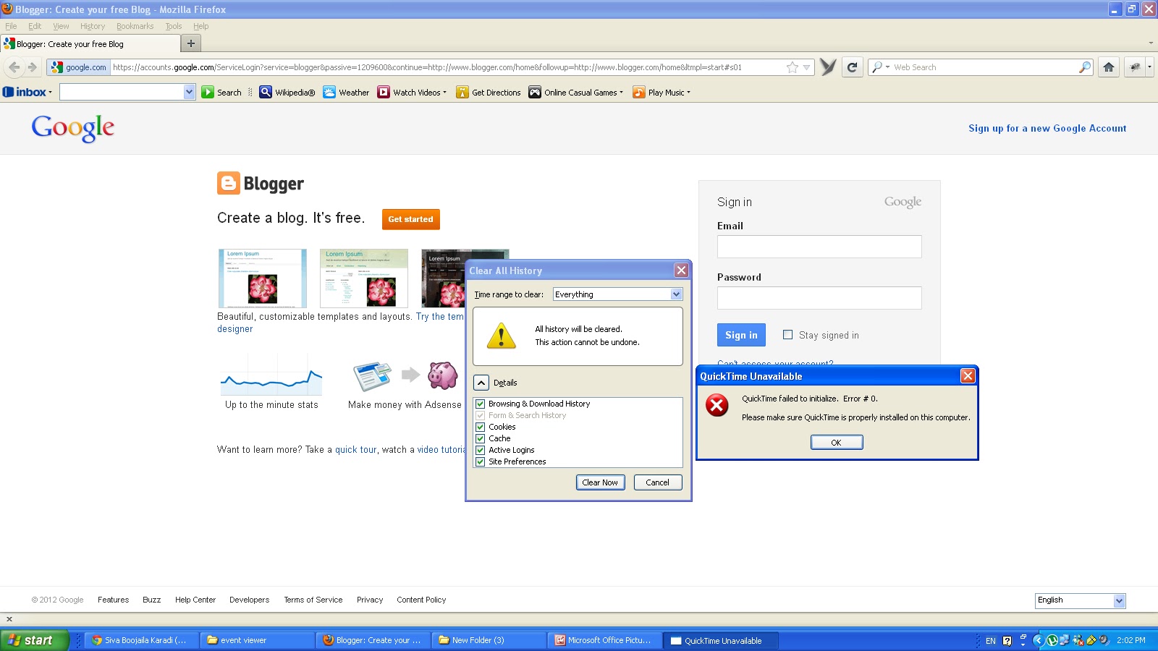Collapse the Details expander arrow

pos(481,383)
